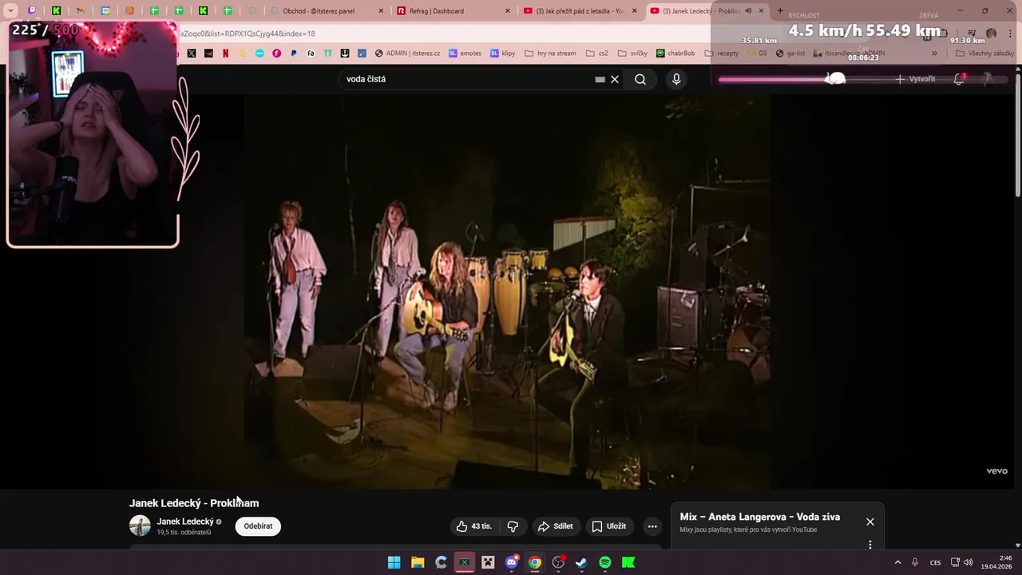Open YouTube notifications bell
Image resolution: width=1022 pixels, height=575 pixels.
[x=959, y=79]
